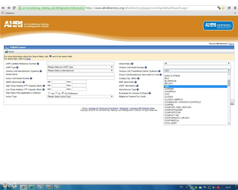
Task: Click the Home globe icon
Action: [x=6, y=52]
